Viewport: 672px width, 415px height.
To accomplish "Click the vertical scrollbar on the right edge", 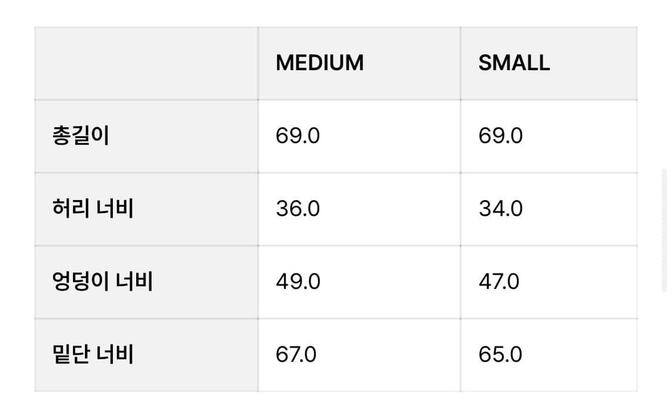I will click(x=664, y=230).
